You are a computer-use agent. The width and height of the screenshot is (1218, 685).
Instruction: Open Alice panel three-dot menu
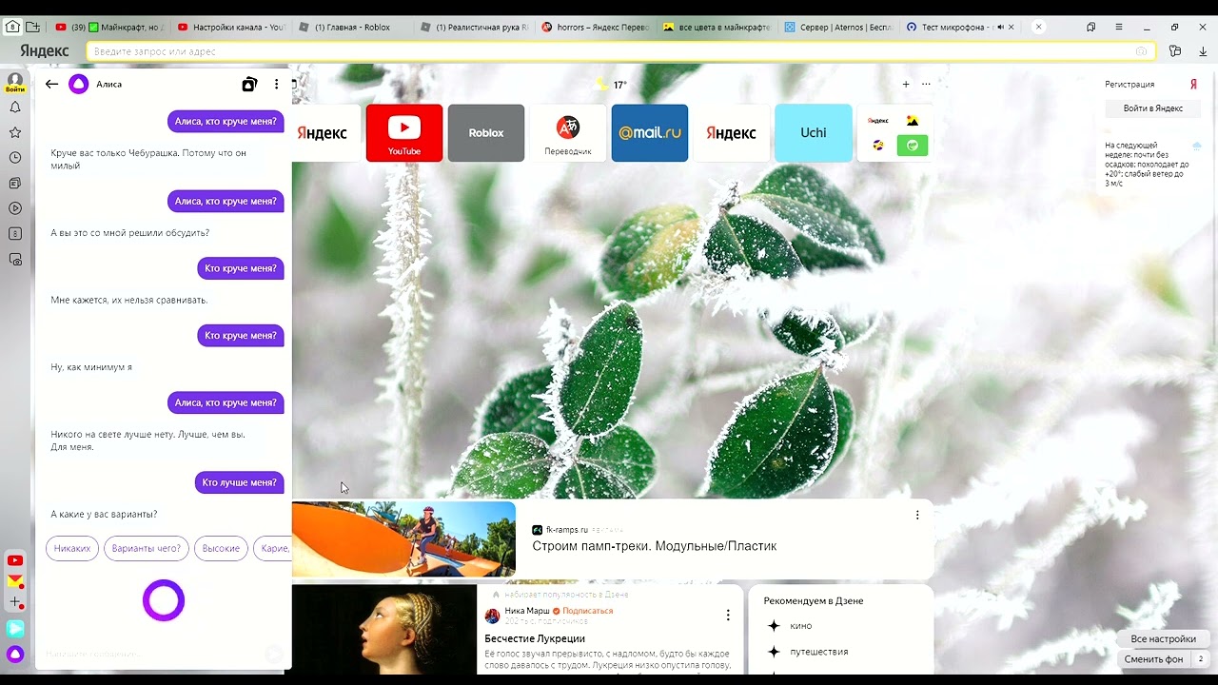(x=277, y=84)
